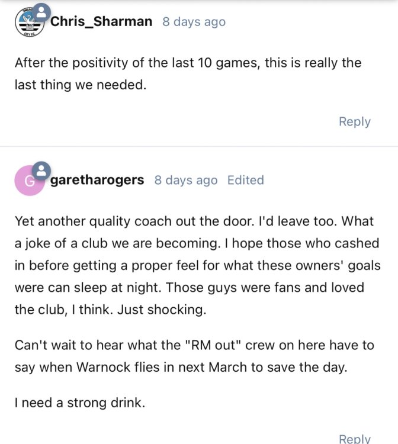Click the phrase "last thing we needed."
The width and height of the screenshot is (398, 444).
coord(80,85)
